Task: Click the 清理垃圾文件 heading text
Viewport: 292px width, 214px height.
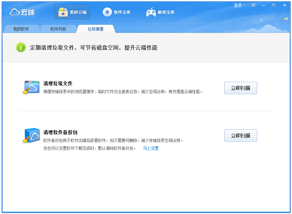Action: click(58, 84)
